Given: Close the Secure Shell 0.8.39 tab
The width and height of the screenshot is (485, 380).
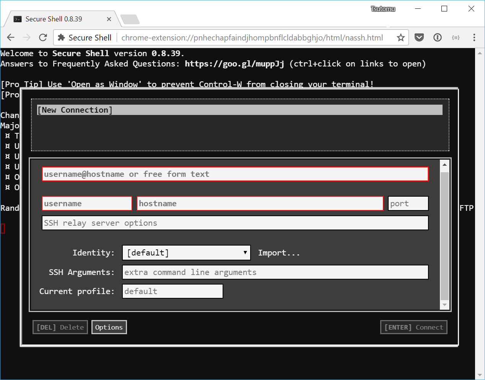Looking at the screenshot, I should pyautogui.click(x=109, y=19).
